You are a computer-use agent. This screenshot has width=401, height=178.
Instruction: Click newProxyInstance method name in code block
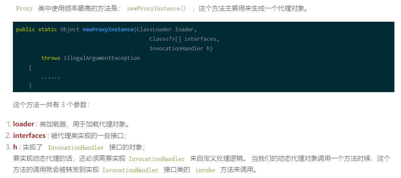tap(108, 30)
